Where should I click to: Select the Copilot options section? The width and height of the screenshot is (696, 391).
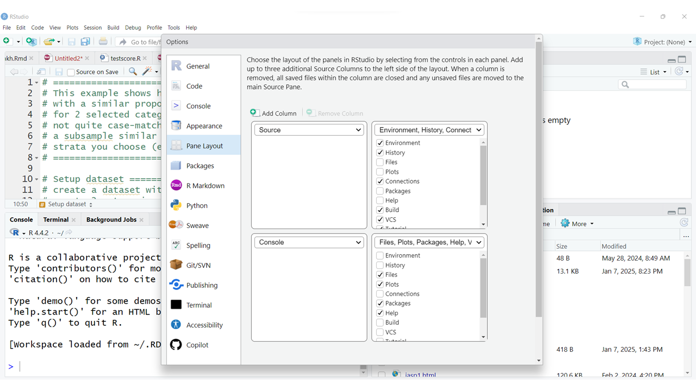coord(197,345)
